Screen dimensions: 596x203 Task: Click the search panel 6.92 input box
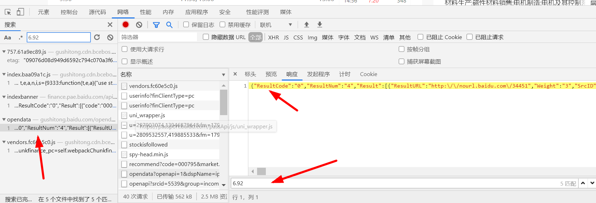(58, 37)
